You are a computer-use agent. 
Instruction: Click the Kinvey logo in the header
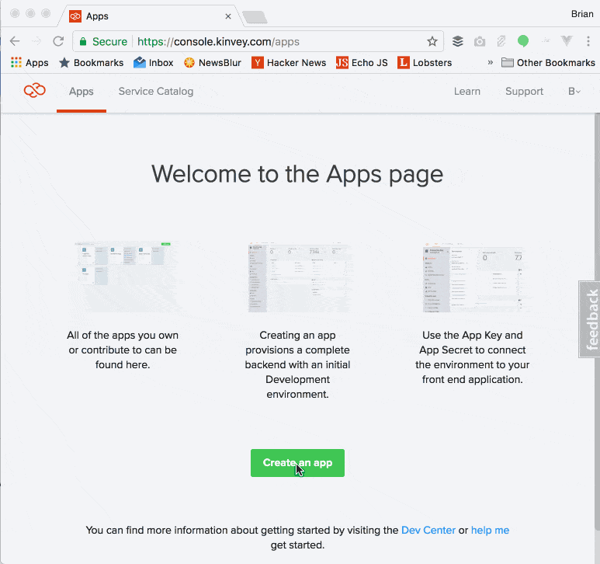click(x=34, y=91)
